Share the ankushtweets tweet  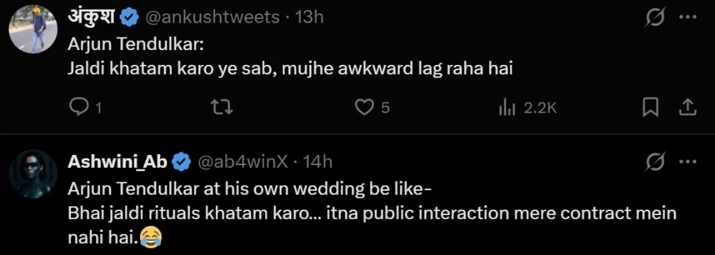(687, 107)
